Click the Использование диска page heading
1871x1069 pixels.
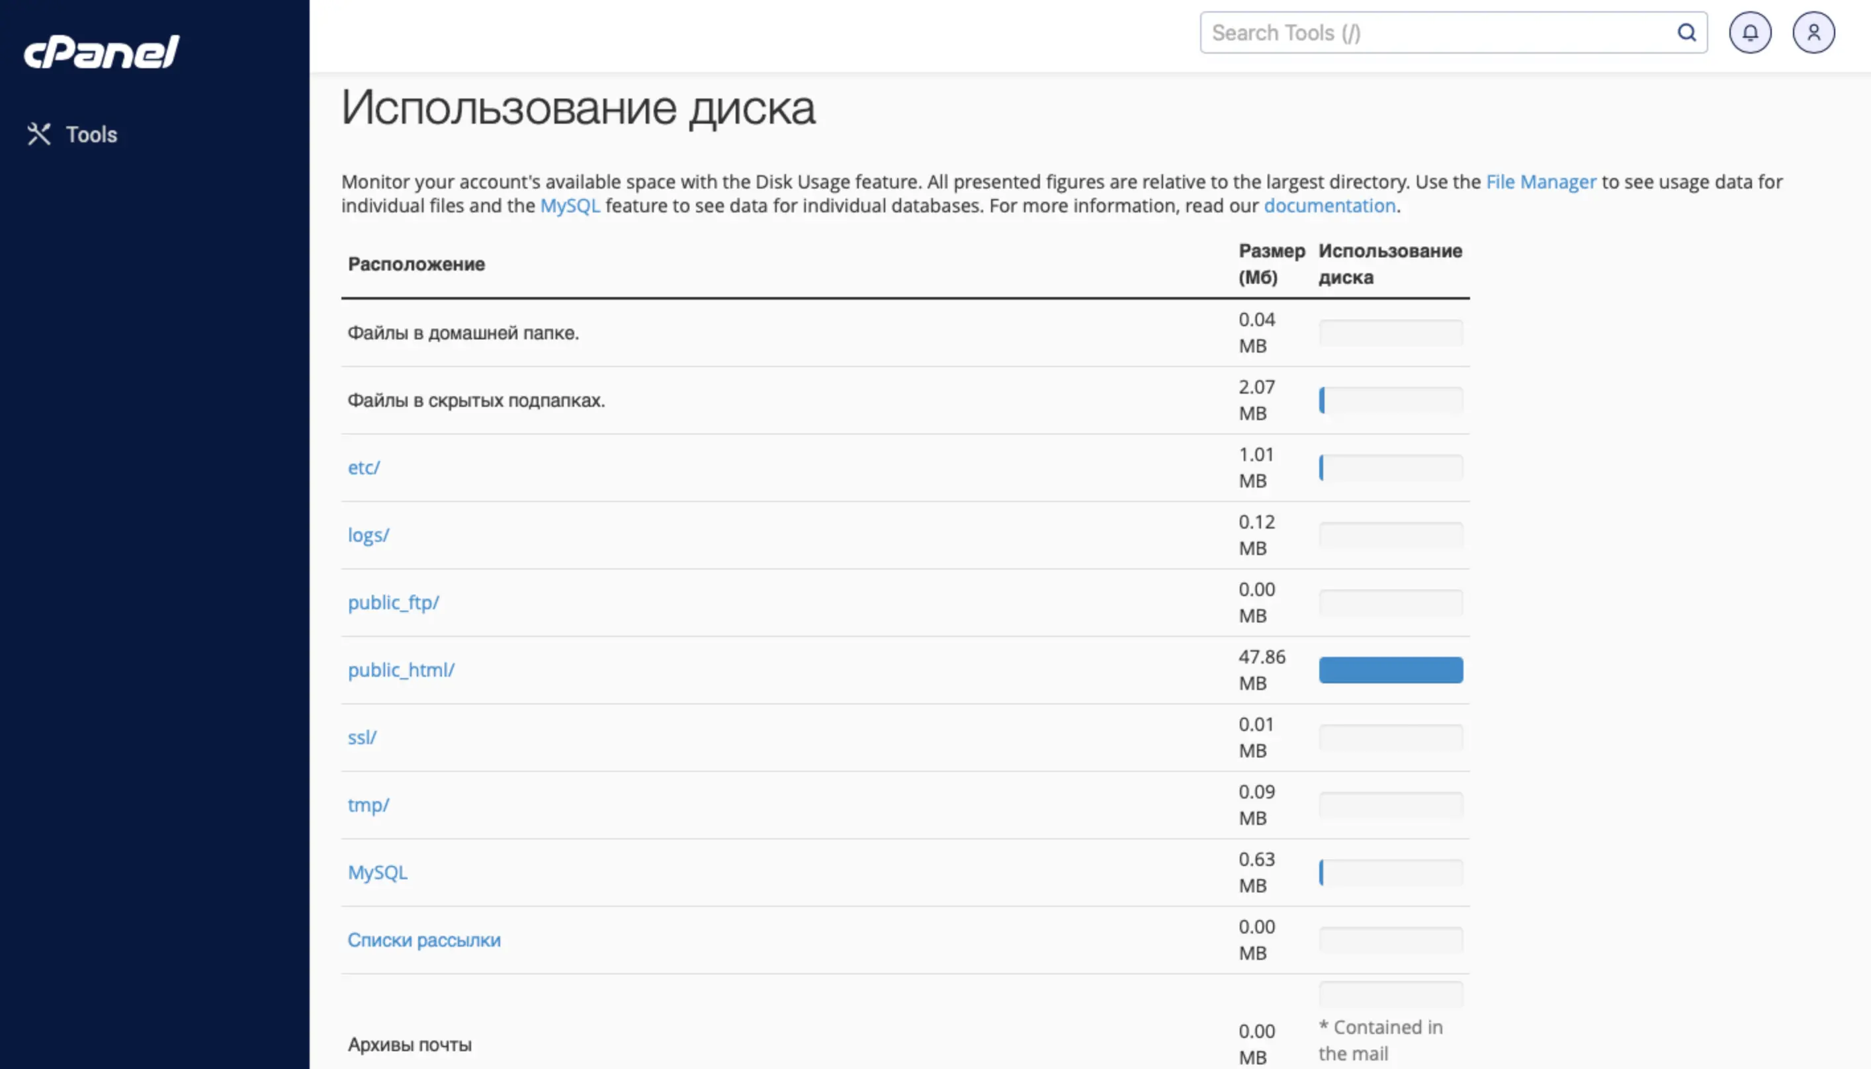tap(579, 108)
